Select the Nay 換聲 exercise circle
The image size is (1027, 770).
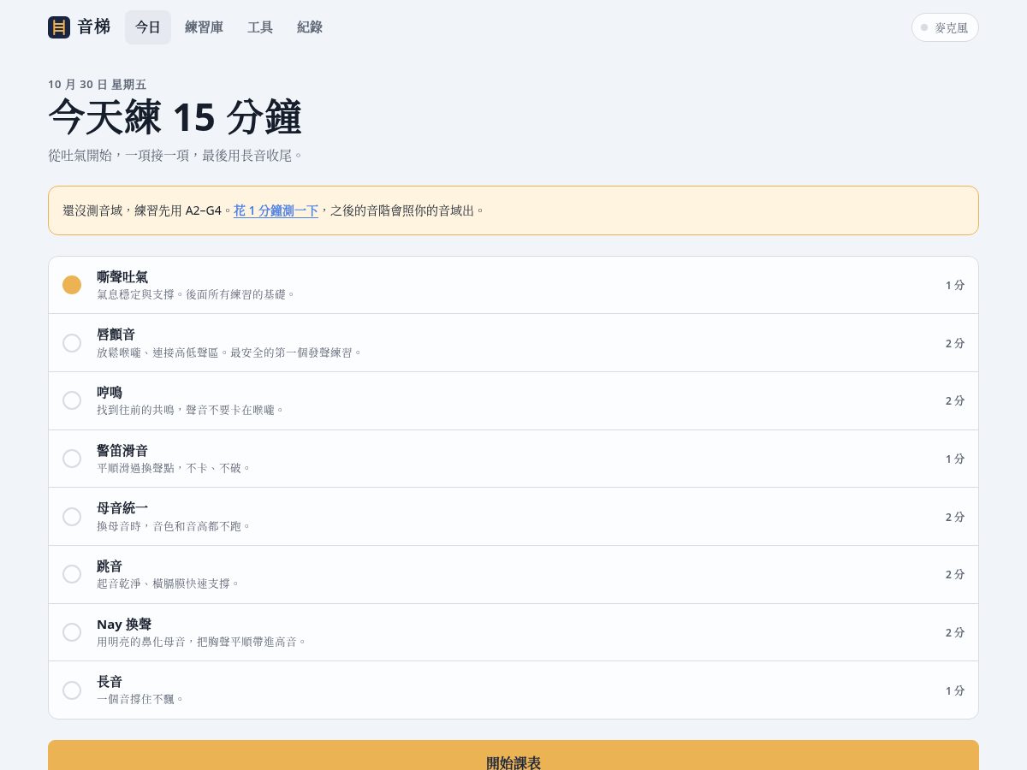pos(72,632)
